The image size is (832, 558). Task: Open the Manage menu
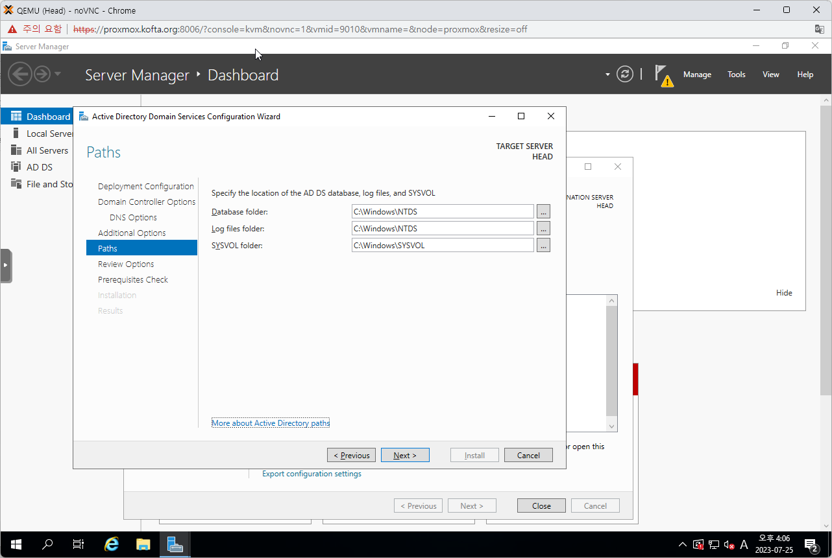697,75
